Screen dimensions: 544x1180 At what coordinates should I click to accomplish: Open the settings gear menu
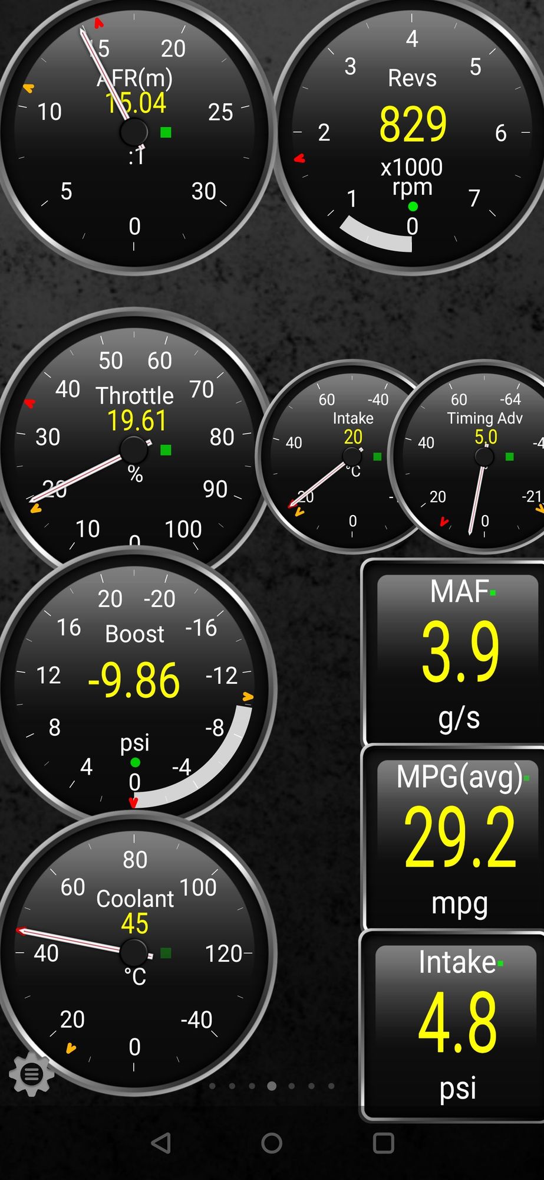[32, 1074]
